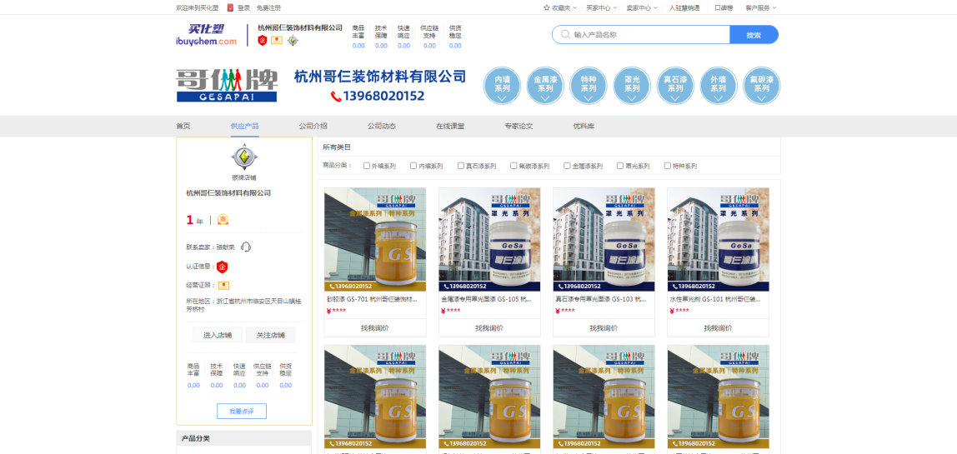Expand the 买家中心 dropdown
This screenshot has width=957, height=454.
601,8
